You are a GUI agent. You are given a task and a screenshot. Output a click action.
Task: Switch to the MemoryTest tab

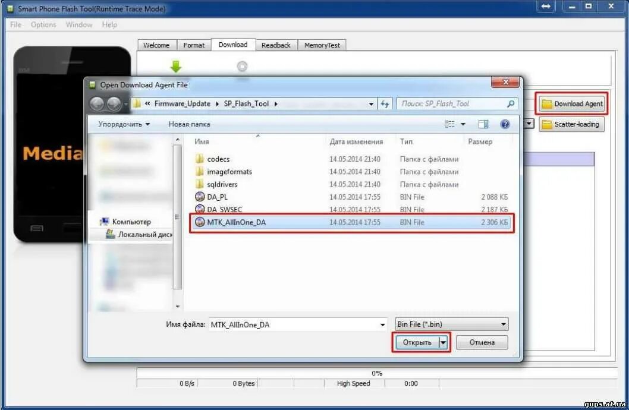click(322, 45)
